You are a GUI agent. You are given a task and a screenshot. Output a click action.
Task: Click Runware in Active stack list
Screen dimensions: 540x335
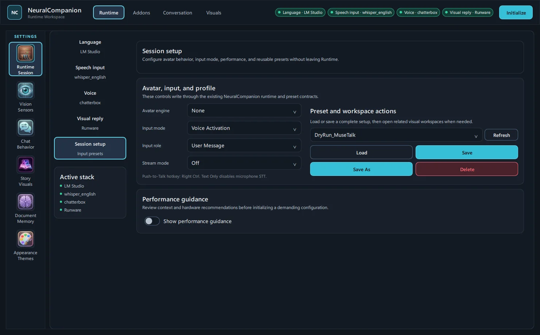[73, 210]
